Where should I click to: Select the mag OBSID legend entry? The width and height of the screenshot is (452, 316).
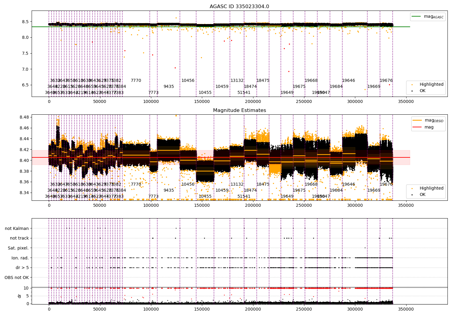(428, 120)
